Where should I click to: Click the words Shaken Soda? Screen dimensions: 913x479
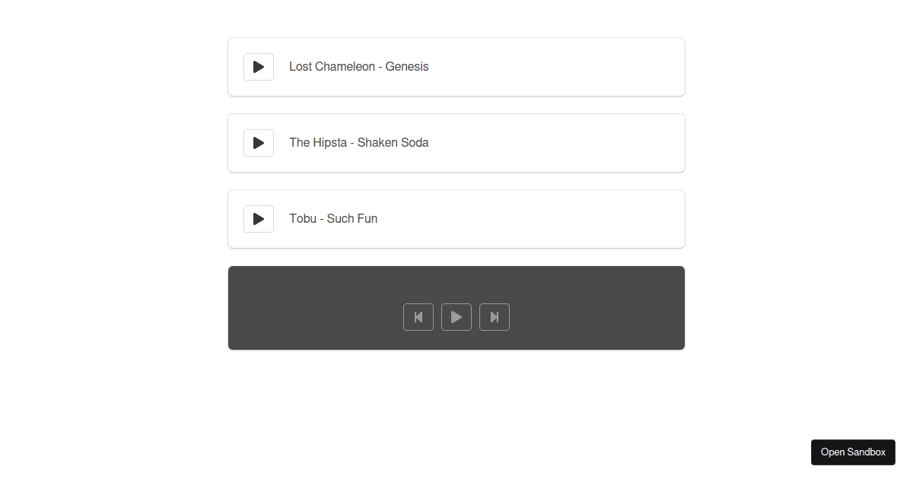click(x=393, y=143)
